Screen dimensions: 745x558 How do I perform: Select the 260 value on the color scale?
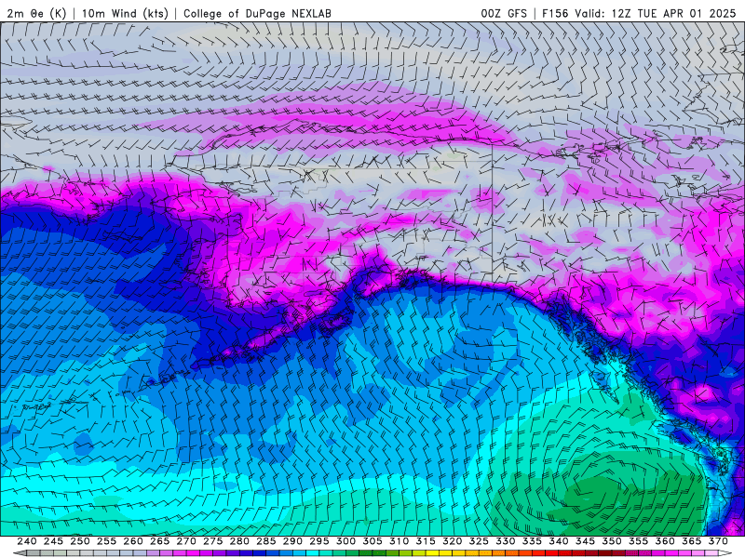point(133,541)
